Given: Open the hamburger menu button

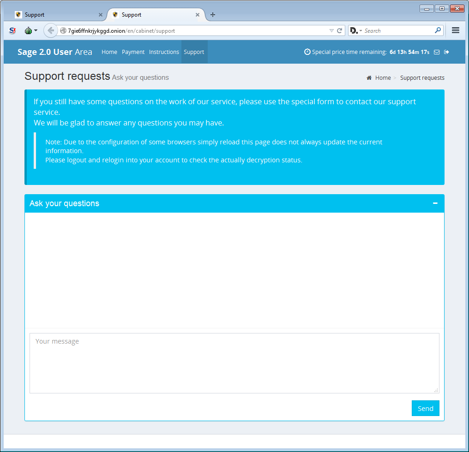Looking at the screenshot, I should pyautogui.click(x=455, y=30).
